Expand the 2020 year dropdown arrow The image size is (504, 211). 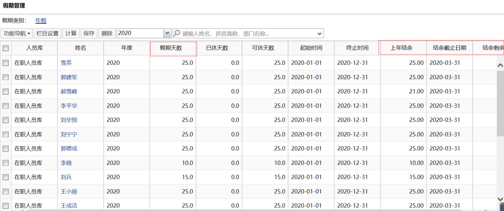coord(168,34)
